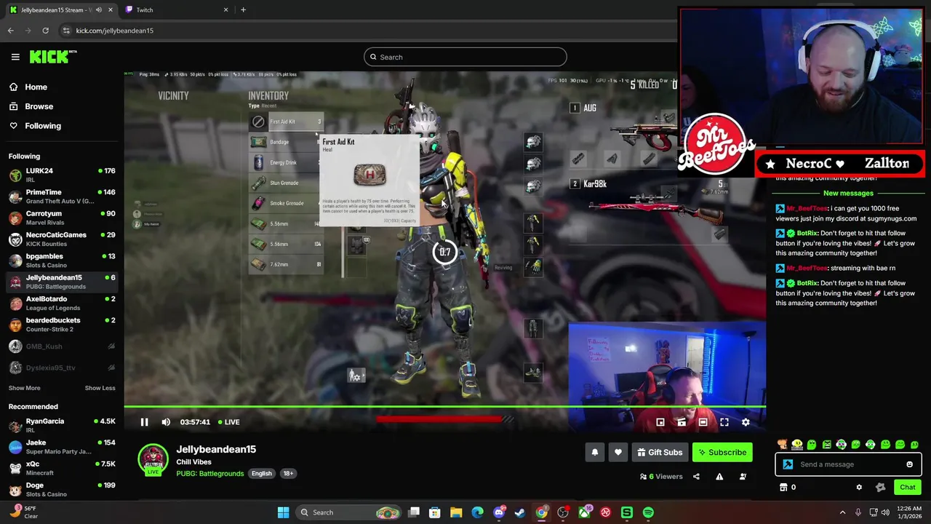Report the stream with warning icon
The width and height of the screenshot is (931, 524).
click(x=719, y=477)
